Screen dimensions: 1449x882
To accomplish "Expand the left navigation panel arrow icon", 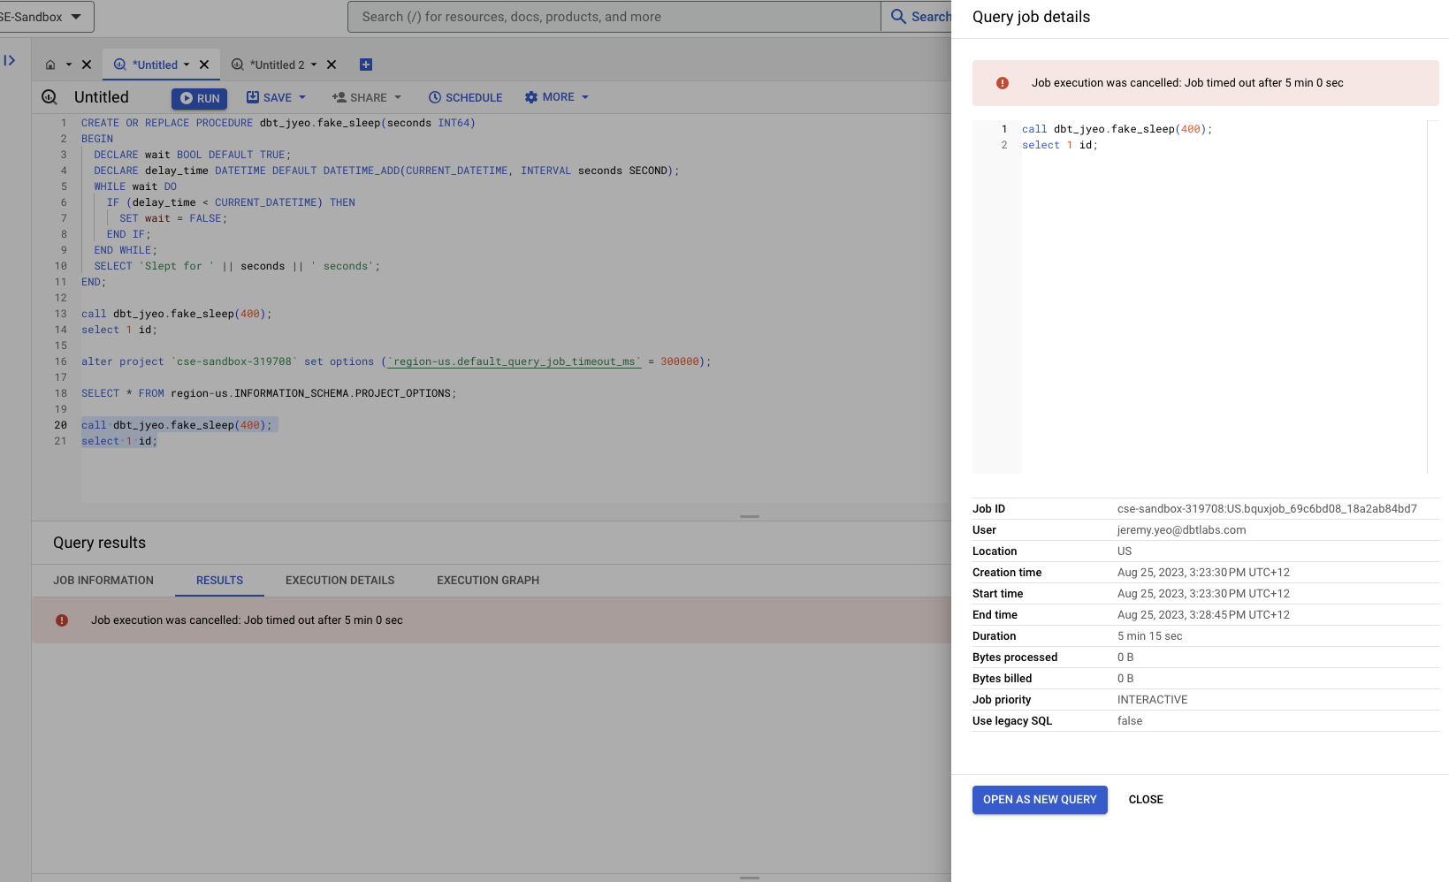I will pyautogui.click(x=11, y=60).
